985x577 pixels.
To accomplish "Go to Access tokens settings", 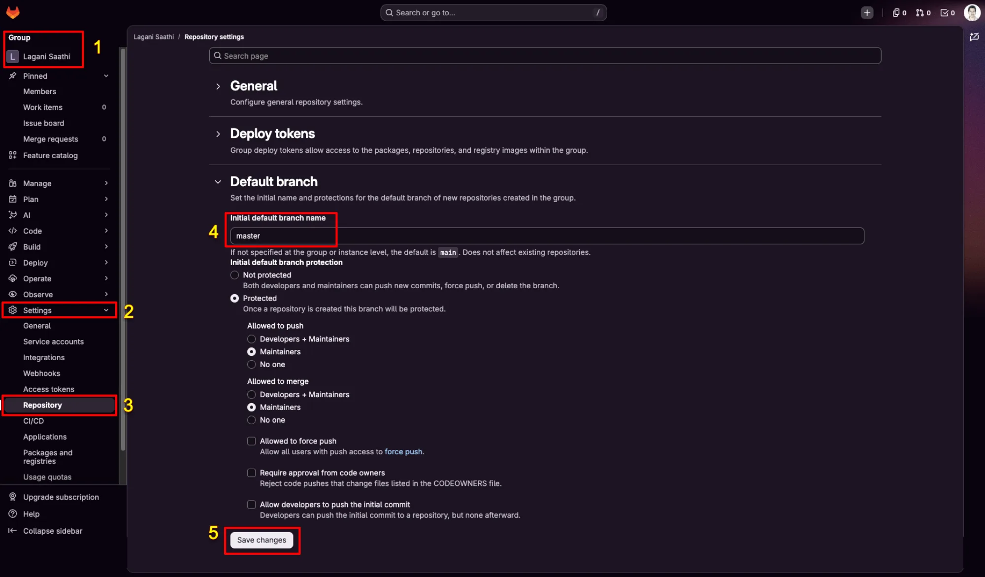I will click(49, 389).
